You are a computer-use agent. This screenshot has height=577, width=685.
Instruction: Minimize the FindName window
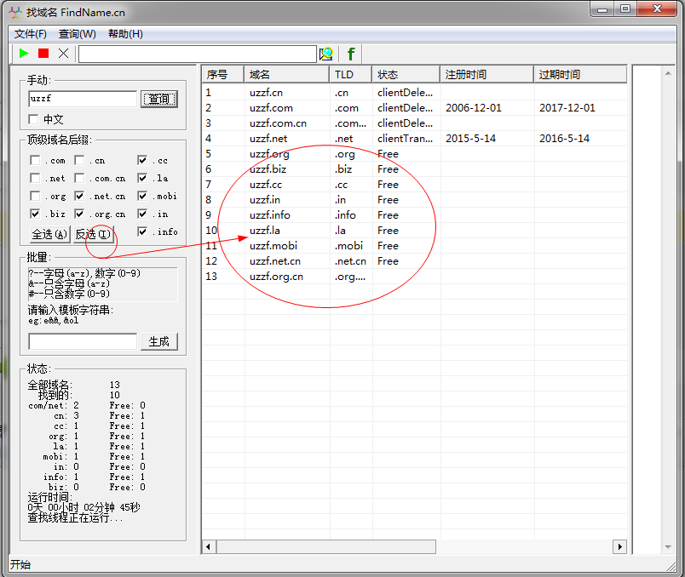pyautogui.click(x=602, y=9)
